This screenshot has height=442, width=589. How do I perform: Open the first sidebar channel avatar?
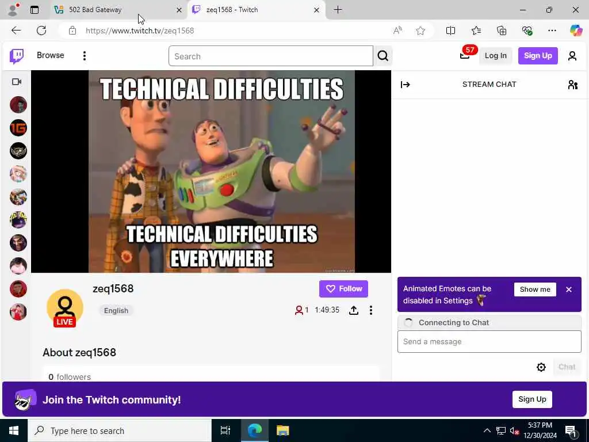pos(18,105)
